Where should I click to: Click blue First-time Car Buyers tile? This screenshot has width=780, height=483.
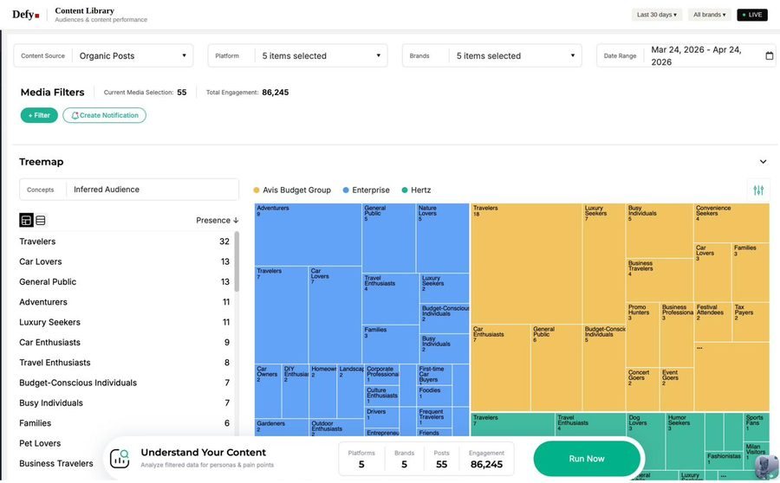pos(435,375)
